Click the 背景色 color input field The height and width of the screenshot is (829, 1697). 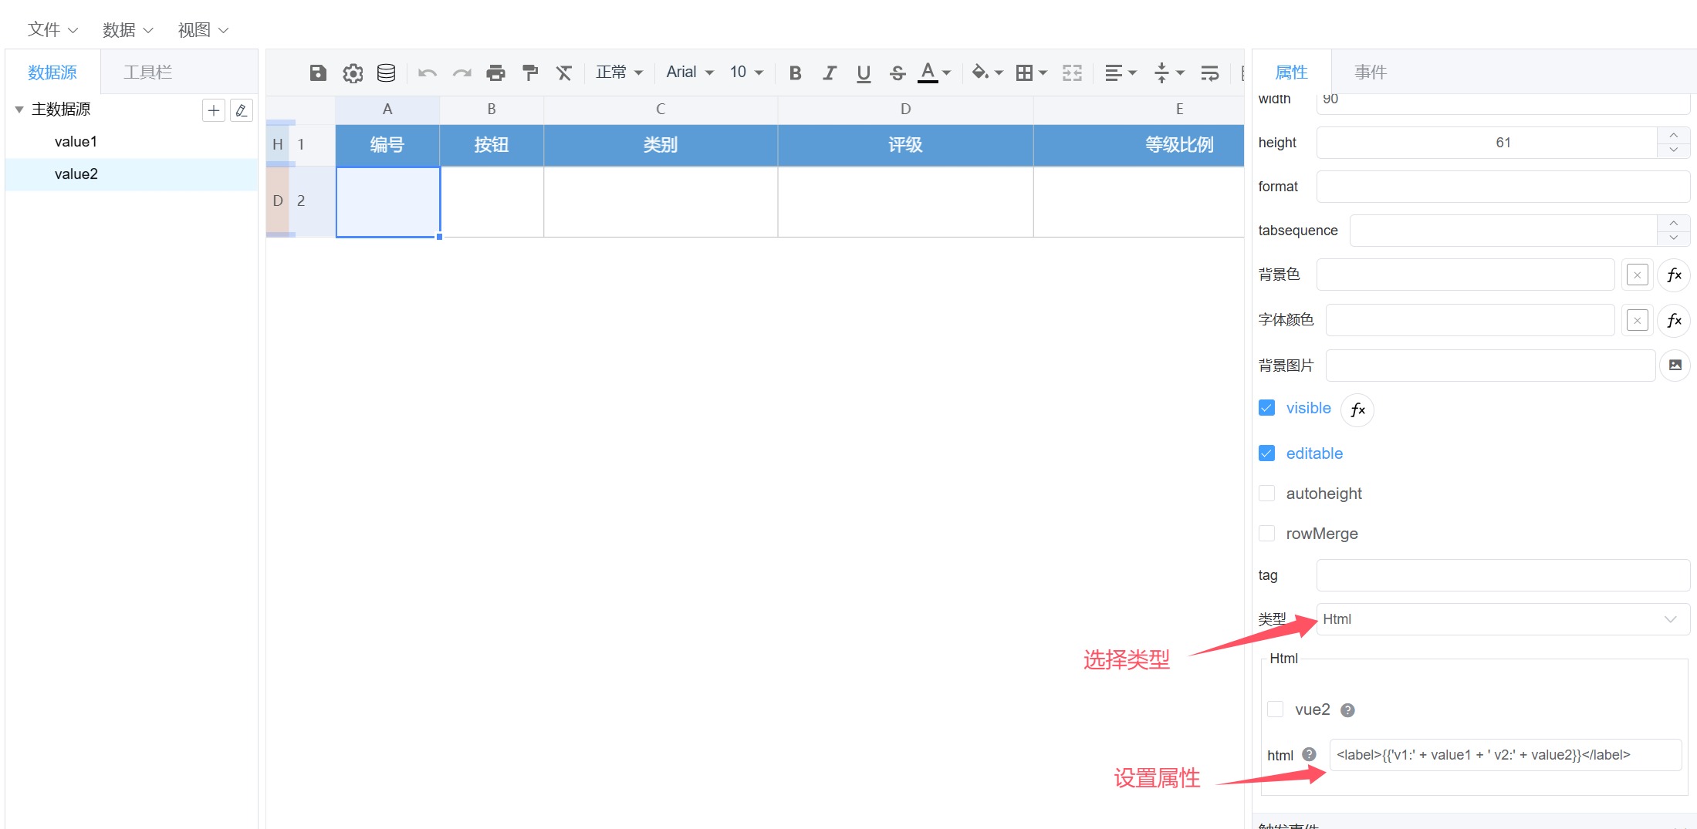pos(1465,275)
